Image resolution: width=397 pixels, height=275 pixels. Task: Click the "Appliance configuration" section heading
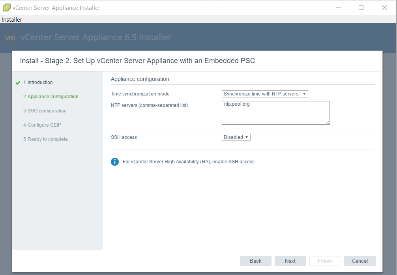tap(140, 79)
